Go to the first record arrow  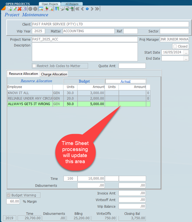click(77, 9)
